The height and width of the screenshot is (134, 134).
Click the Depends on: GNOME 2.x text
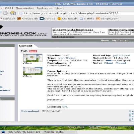[x=67, y=61]
